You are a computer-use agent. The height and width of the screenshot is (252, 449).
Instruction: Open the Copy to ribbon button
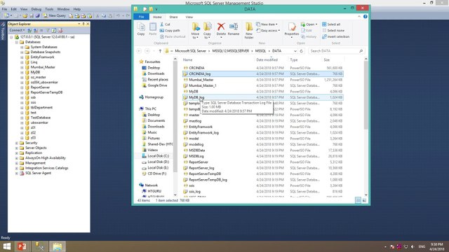point(208,30)
